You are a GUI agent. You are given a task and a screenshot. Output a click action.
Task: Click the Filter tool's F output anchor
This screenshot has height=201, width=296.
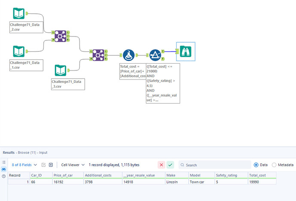click(x=163, y=59)
